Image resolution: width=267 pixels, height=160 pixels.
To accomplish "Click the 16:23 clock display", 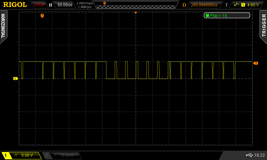I will point(259,155).
